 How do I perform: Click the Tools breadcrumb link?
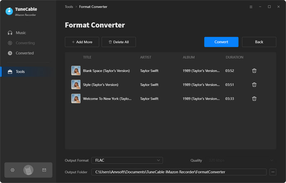(69, 7)
